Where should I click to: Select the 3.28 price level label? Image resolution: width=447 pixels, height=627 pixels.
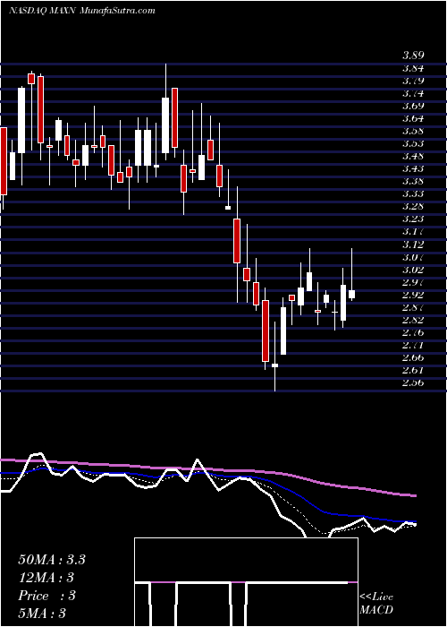coord(413,207)
